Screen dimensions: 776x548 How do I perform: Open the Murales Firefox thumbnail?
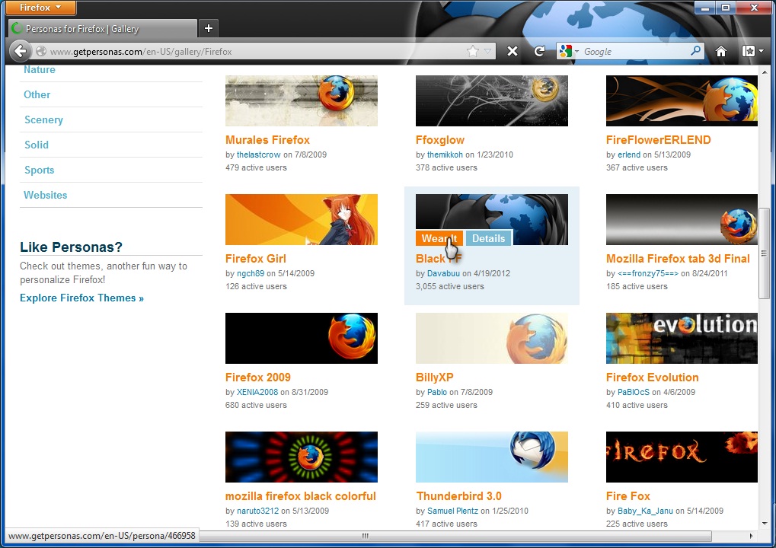[302, 101]
